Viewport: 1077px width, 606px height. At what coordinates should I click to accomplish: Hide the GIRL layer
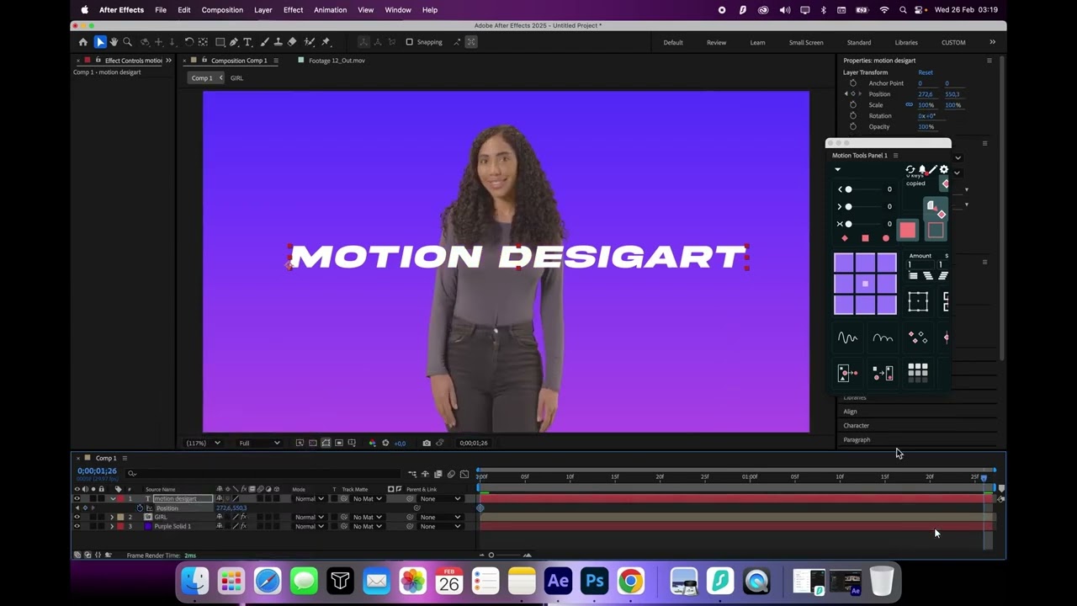(x=77, y=517)
